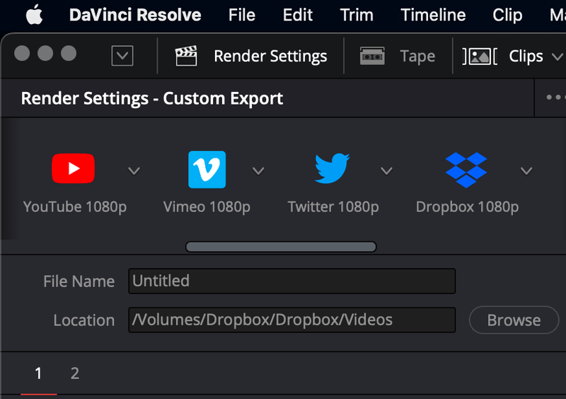Open the Dropbox preset options chevron

526,170
